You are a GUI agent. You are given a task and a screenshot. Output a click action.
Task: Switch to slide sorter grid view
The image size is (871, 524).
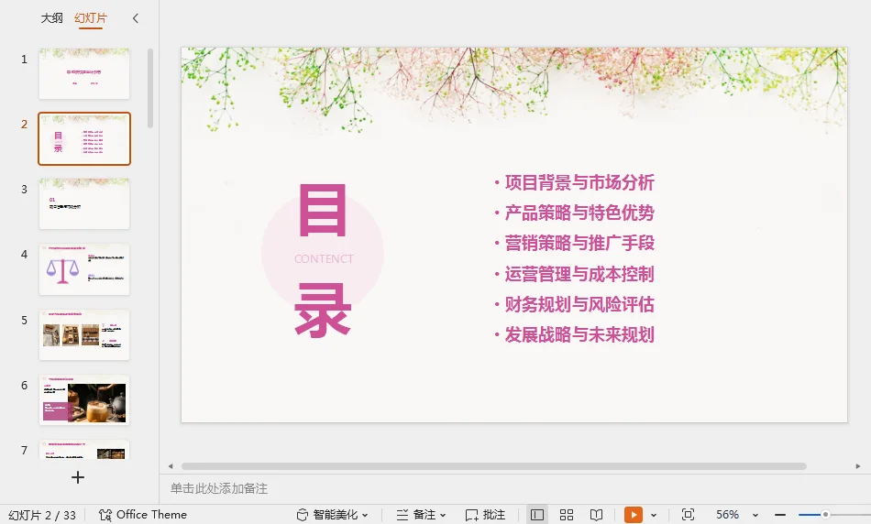[x=567, y=515]
